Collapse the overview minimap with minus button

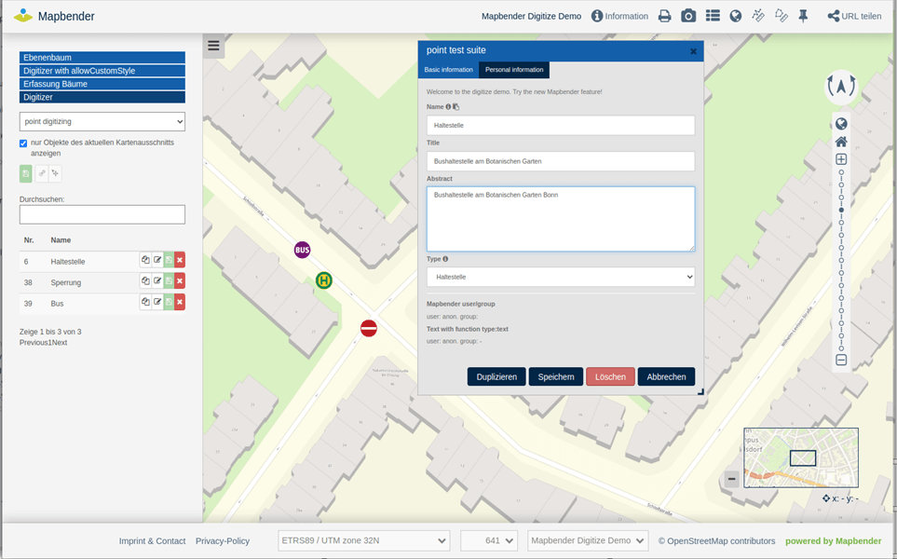point(731,479)
